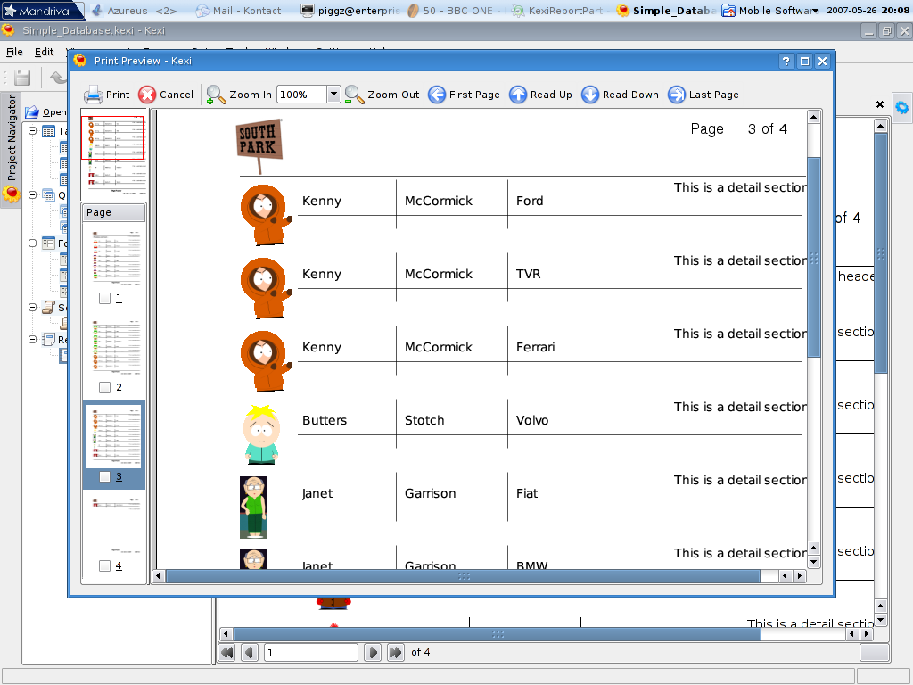Click the 50 - BBC ONE taskbar entry

point(456,11)
